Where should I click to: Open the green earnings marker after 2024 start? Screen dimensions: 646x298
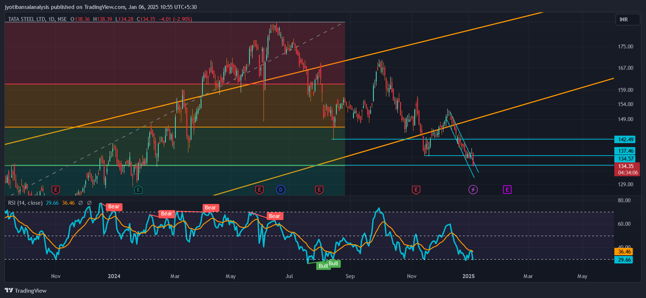(x=138, y=190)
